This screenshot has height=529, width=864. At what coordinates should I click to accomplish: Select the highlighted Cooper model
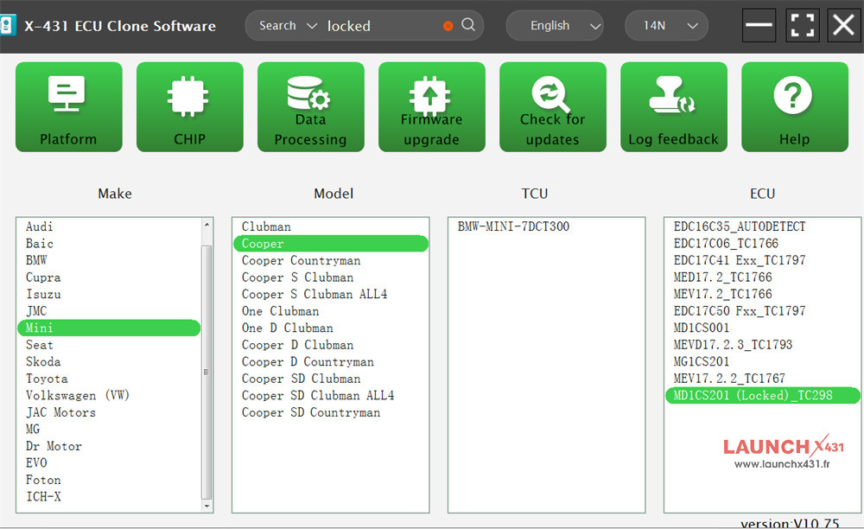pos(331,244)
